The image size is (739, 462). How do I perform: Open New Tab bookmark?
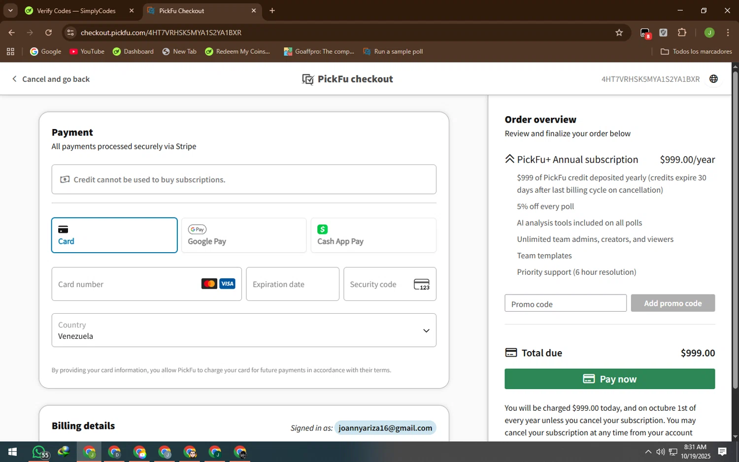pyautogui.click(x=179, y=52)
